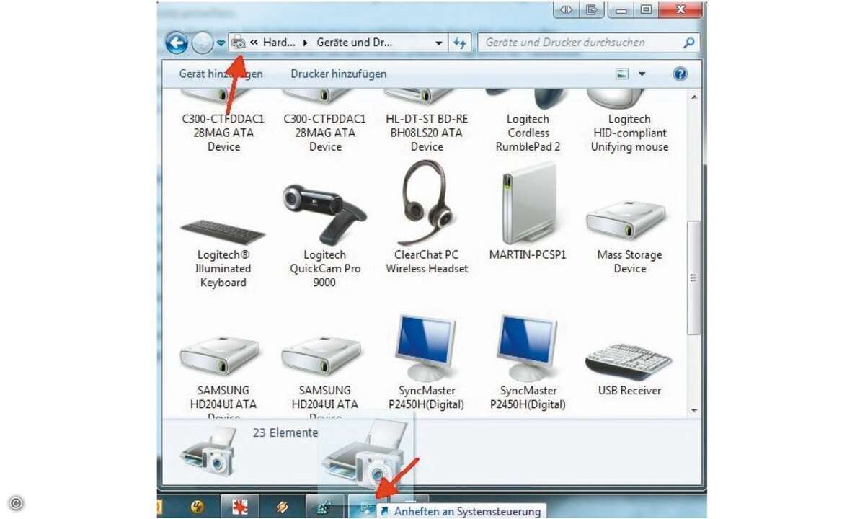Screen dimensions: 865x519
Task: Select the USB Receiver keyboard icon
Action: click(x=629, y=361)
